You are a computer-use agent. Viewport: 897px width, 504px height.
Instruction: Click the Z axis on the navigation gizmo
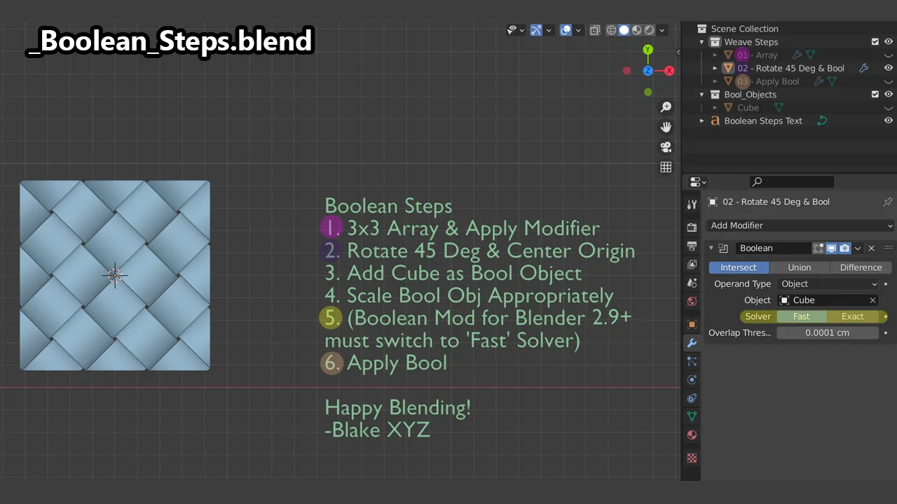coord(648,70)
